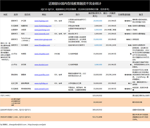The width and height of the screenshot is (150, 128).
Task: Select the blue amount 4,000,000
Action: click(x=98, y=45)
